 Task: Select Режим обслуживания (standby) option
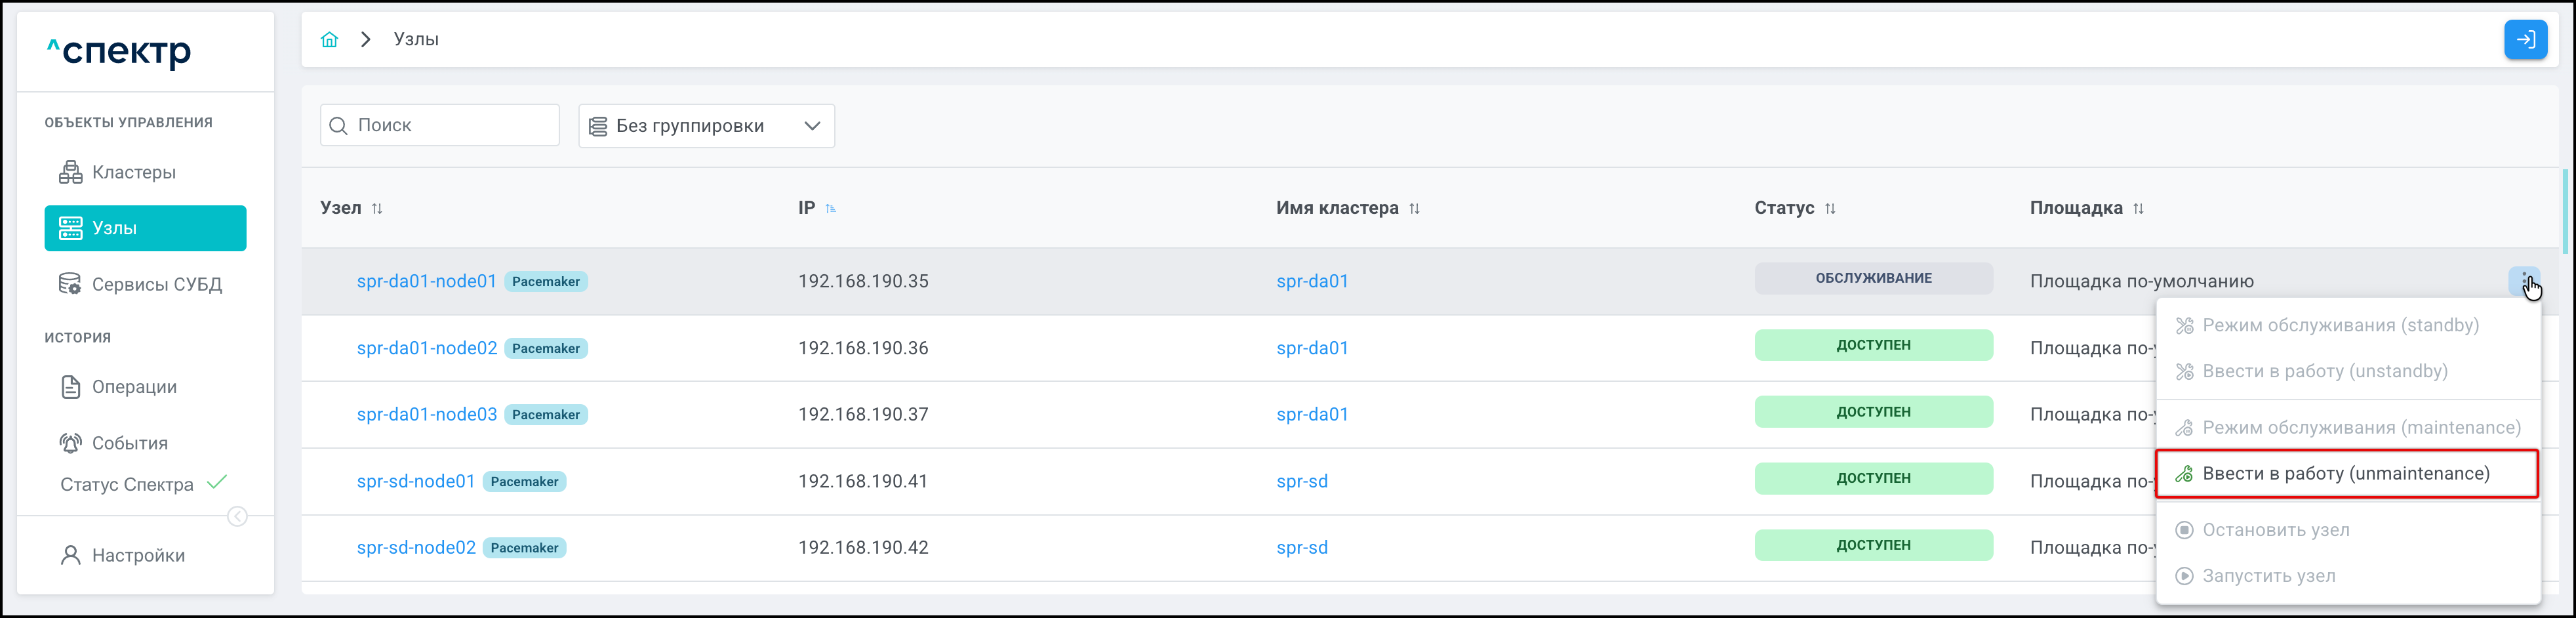tap(2340, 325)
